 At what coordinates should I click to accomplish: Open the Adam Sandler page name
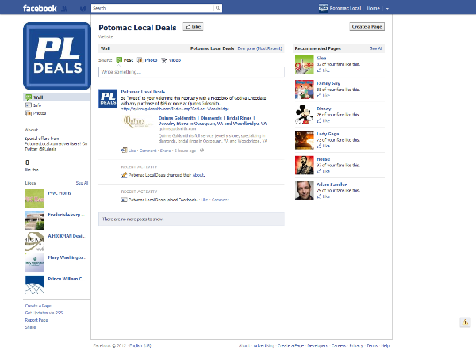tap(332, 184)
